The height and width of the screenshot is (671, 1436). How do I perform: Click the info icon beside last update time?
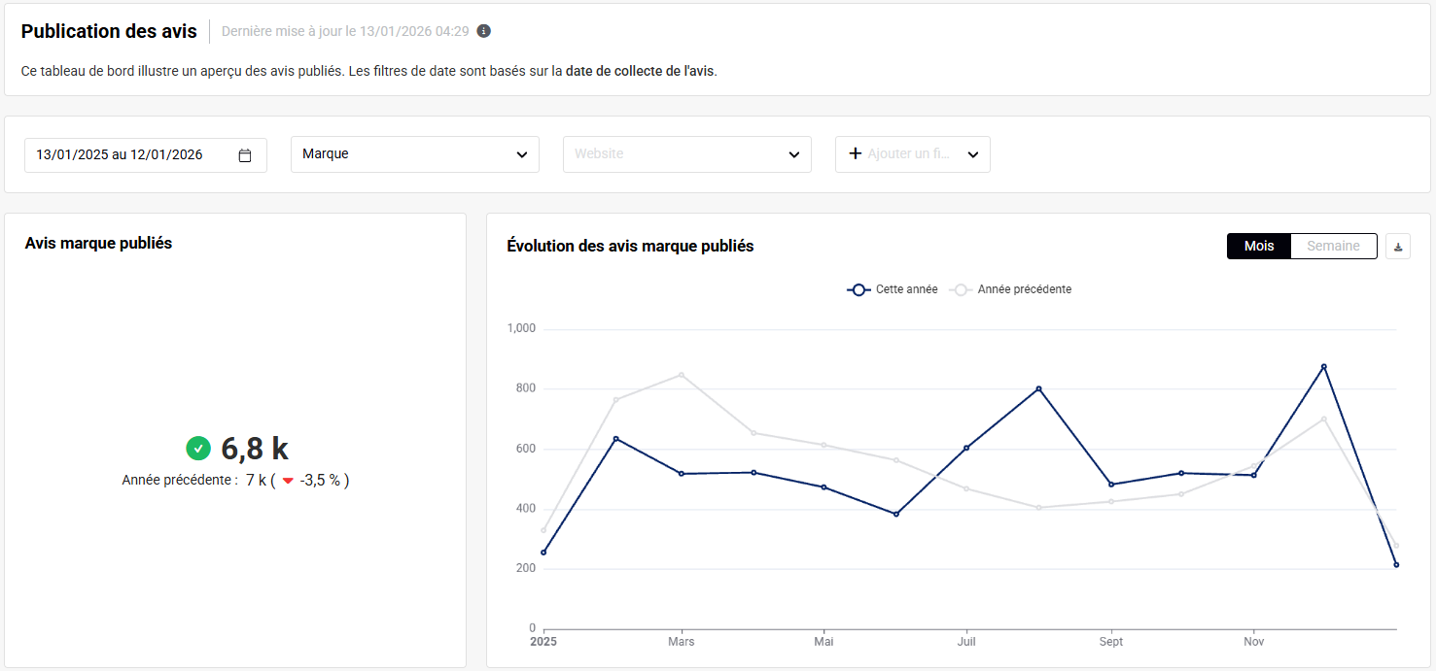pos(483,31)
